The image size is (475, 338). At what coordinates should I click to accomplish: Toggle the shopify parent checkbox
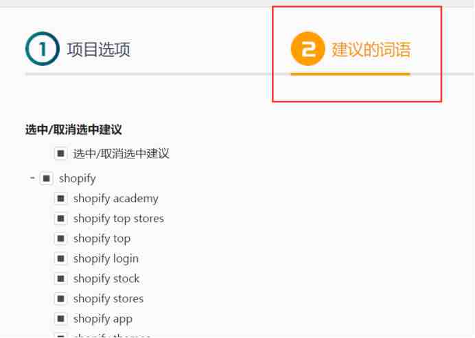tap(47, 178)
